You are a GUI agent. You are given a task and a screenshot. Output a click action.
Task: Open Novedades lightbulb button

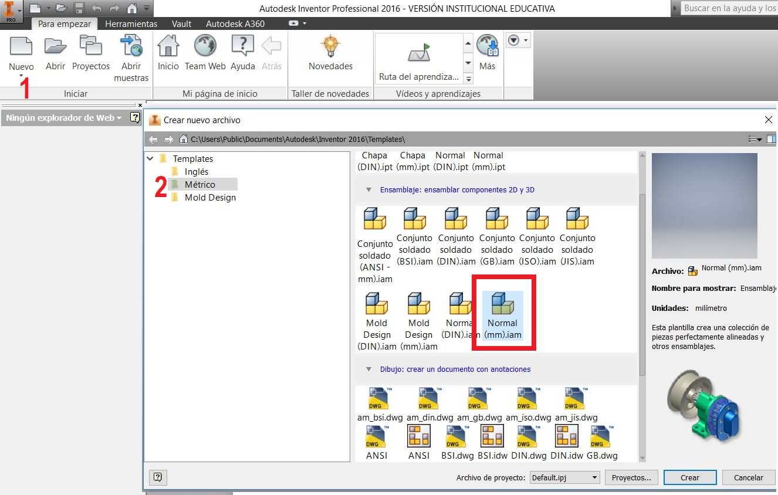[x=331, y=53]
